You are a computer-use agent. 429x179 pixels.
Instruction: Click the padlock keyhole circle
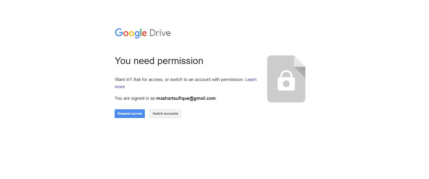click(286, 84)
